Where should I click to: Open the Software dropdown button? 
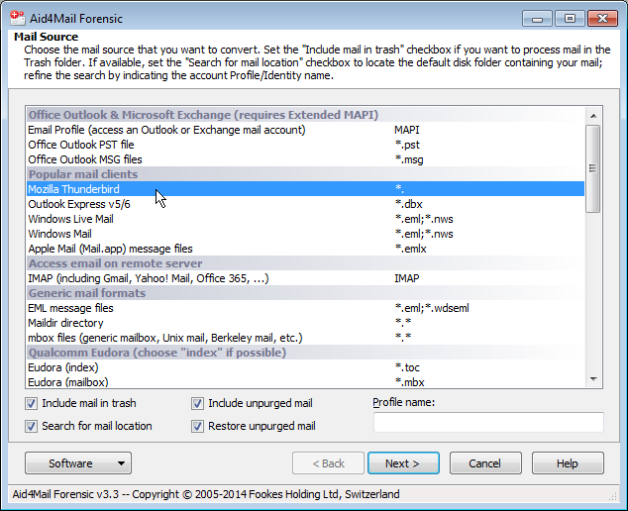(x=78, y=463)
